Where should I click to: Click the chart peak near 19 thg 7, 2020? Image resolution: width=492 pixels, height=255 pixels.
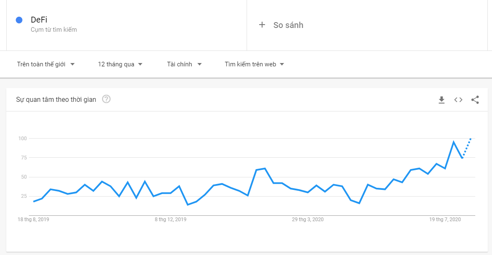[454, 142]
